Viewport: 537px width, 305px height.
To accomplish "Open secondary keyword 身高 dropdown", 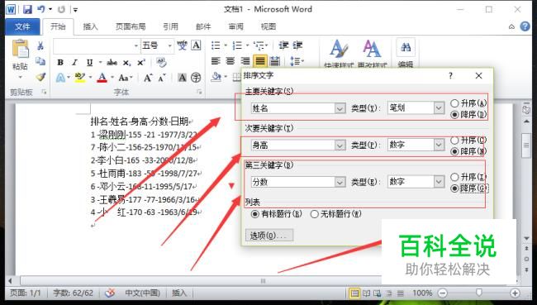I will click(340, 145).
